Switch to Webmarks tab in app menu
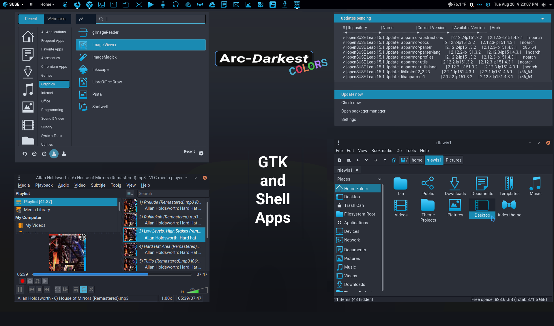Screen dimensions: 554x326 pos(57,19)
